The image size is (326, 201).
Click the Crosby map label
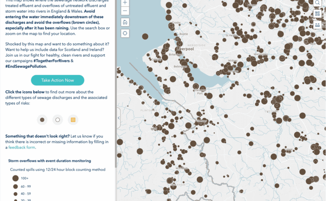[176, 23]
